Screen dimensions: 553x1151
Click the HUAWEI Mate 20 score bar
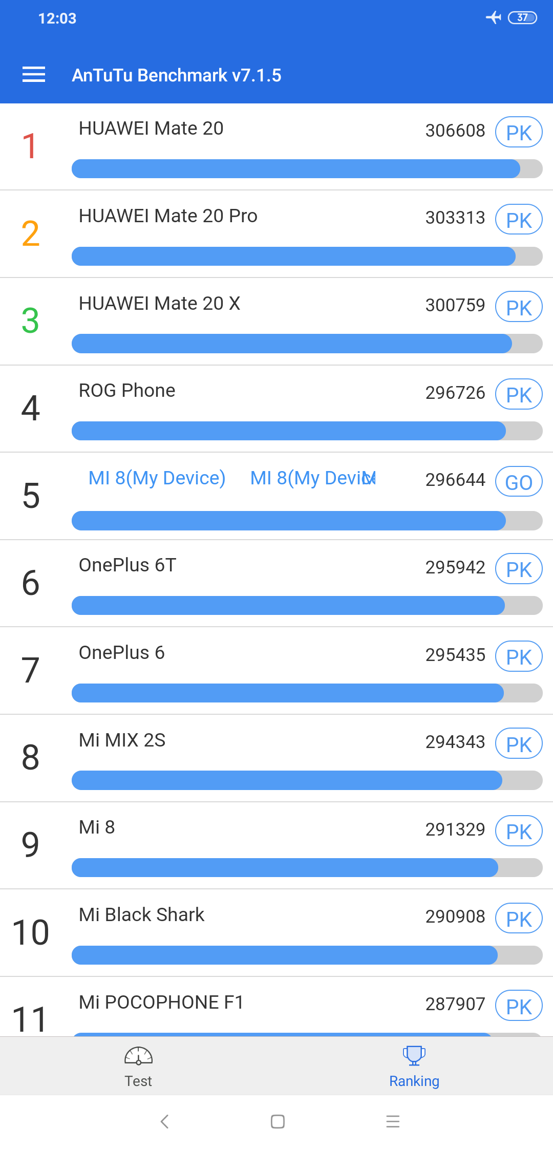pos(307,169)
